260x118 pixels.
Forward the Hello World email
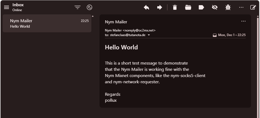click(x=160, y=7)
